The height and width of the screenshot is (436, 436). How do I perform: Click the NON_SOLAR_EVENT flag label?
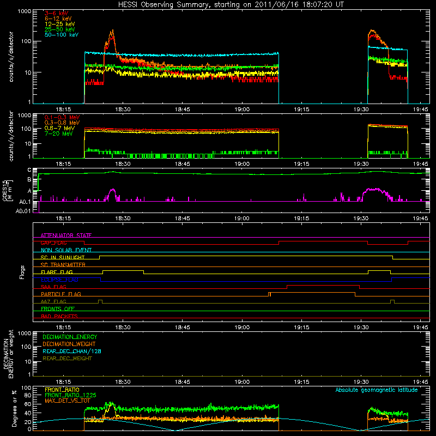66,250
